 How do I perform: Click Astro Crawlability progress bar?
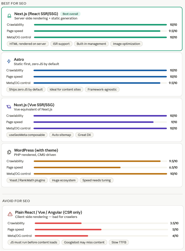coord(100,70)
